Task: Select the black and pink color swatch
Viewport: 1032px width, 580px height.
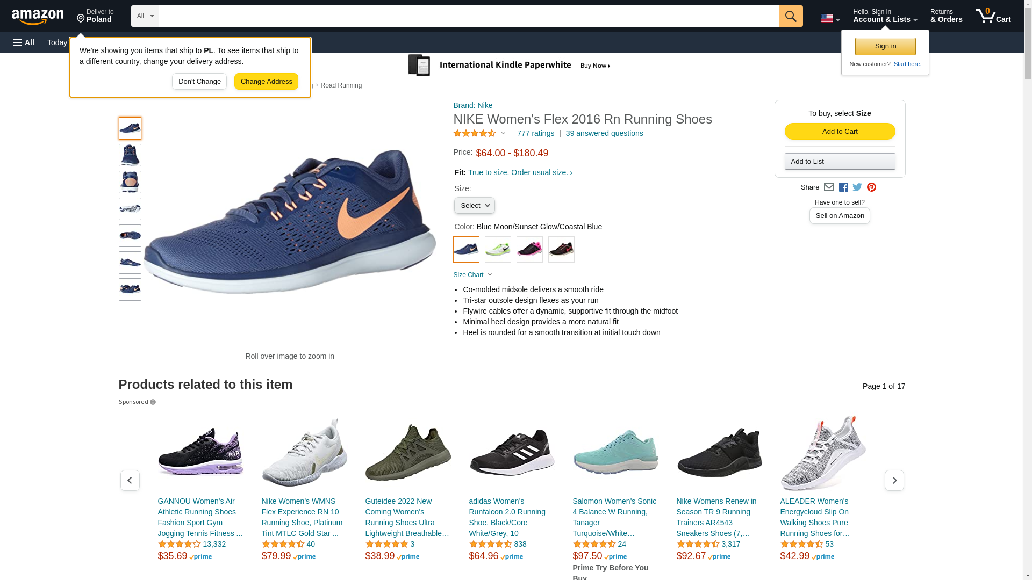Action: click(x=529, y=250)
